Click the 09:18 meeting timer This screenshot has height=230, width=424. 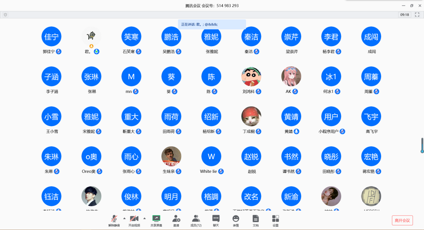[405, 15]
